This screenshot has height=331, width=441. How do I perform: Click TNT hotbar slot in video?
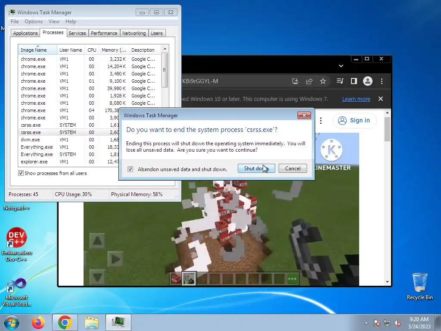(176, 279)
